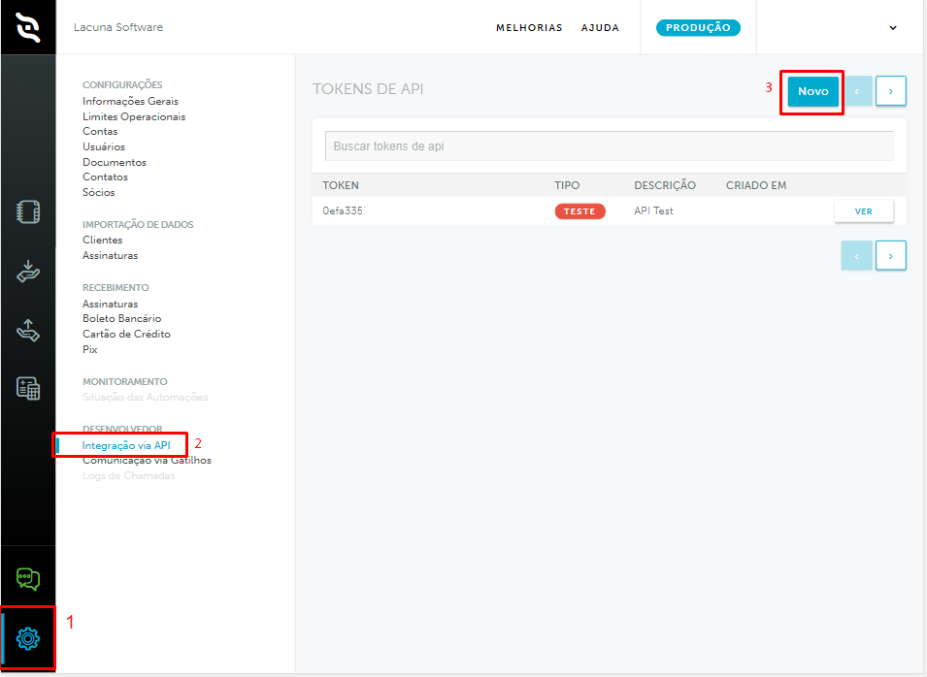Click the Lacuna Software company name

point(118,27)
